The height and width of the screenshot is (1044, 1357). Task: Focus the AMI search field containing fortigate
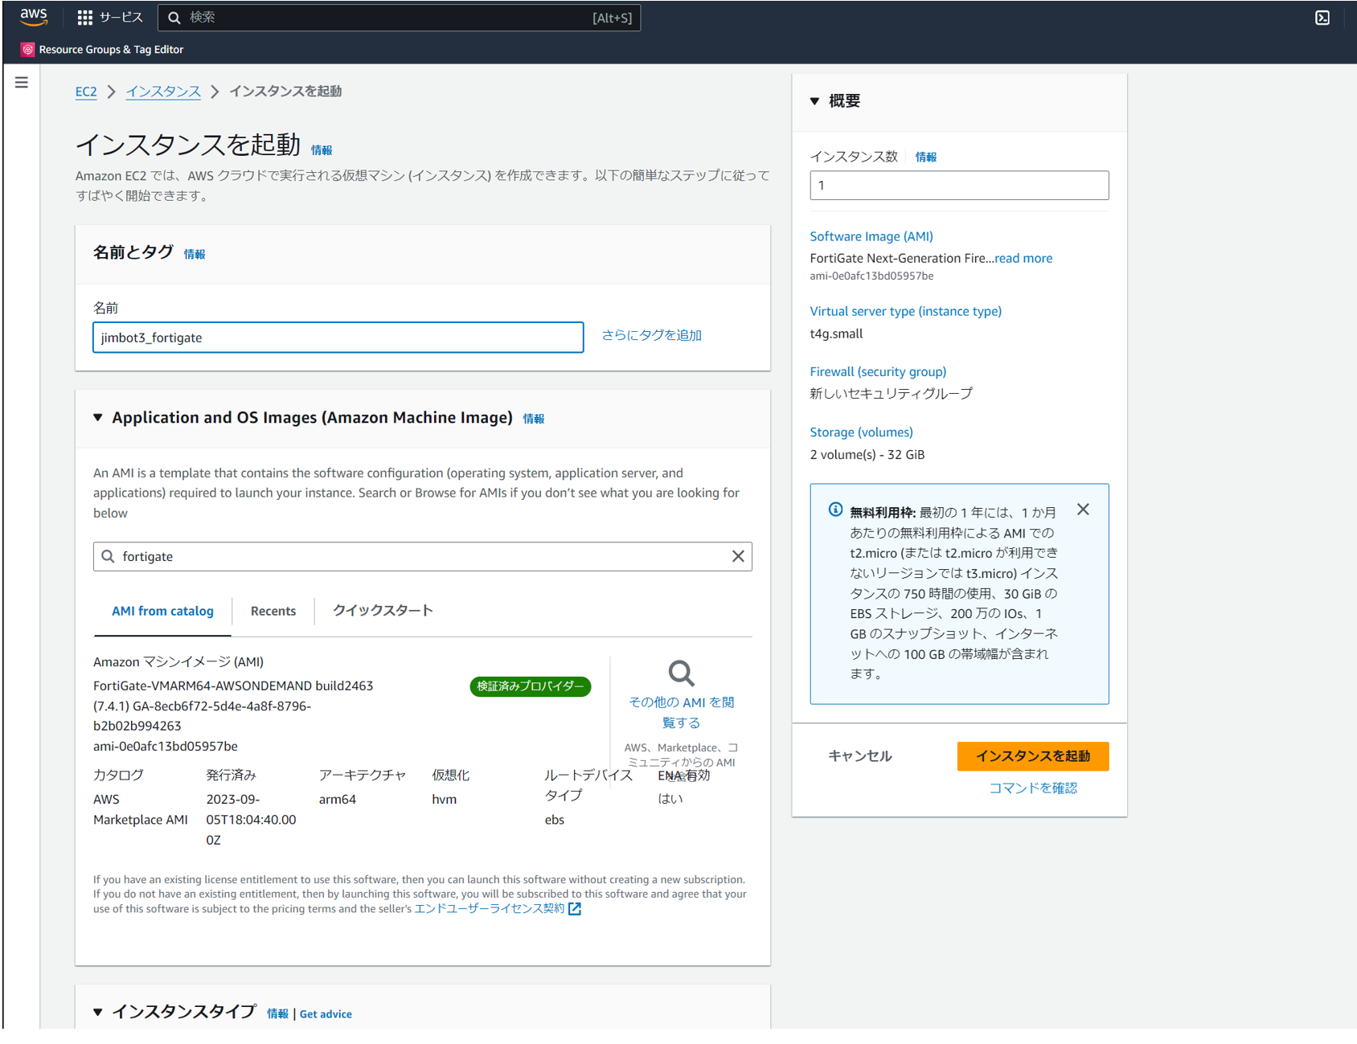pyautogui.click(x=423, y=556)
